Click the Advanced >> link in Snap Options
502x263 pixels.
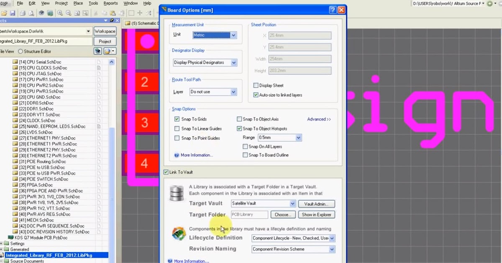(319, 119)
